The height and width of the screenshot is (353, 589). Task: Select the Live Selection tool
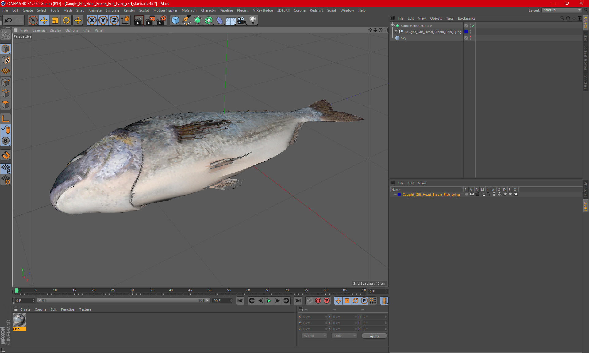pyautogui.click(x=33, y=20)
